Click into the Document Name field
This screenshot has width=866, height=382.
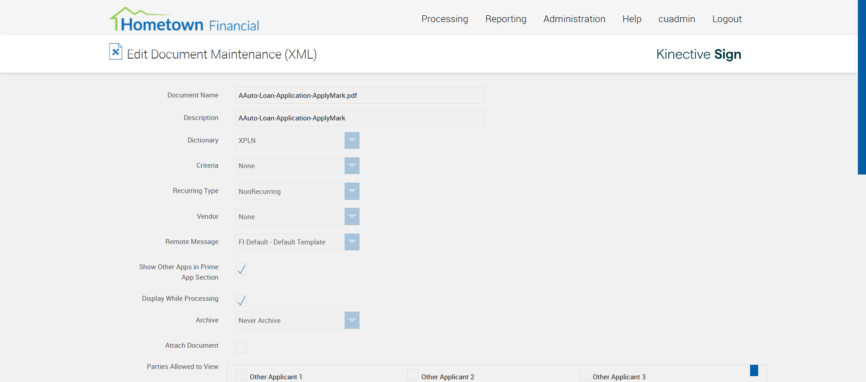pyautogui.click(x=359, y=96)
